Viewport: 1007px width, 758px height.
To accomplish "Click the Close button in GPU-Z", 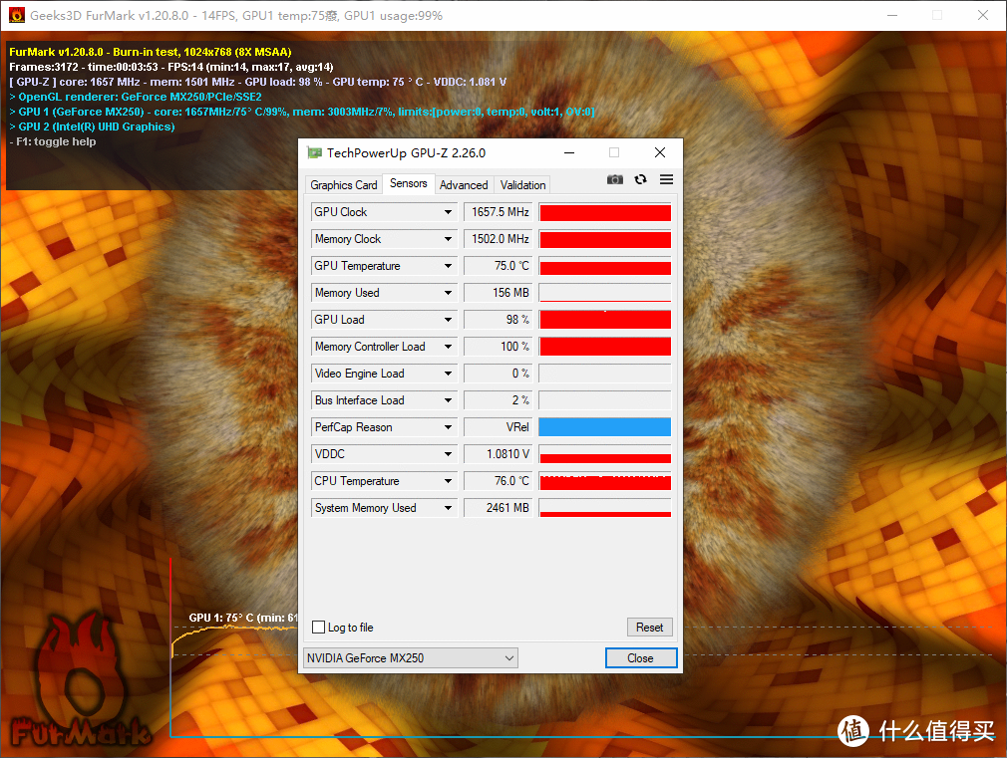I will pos(640,657).
